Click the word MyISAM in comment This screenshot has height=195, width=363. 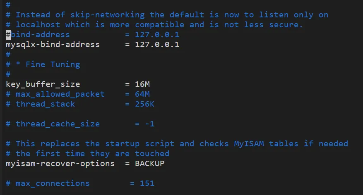tap(249, 144)
